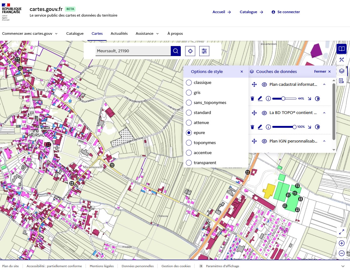Viewport: 350px width, 270px height.
Task: Hide the Plan cadastral layer visibility
Action: point(264,85)
